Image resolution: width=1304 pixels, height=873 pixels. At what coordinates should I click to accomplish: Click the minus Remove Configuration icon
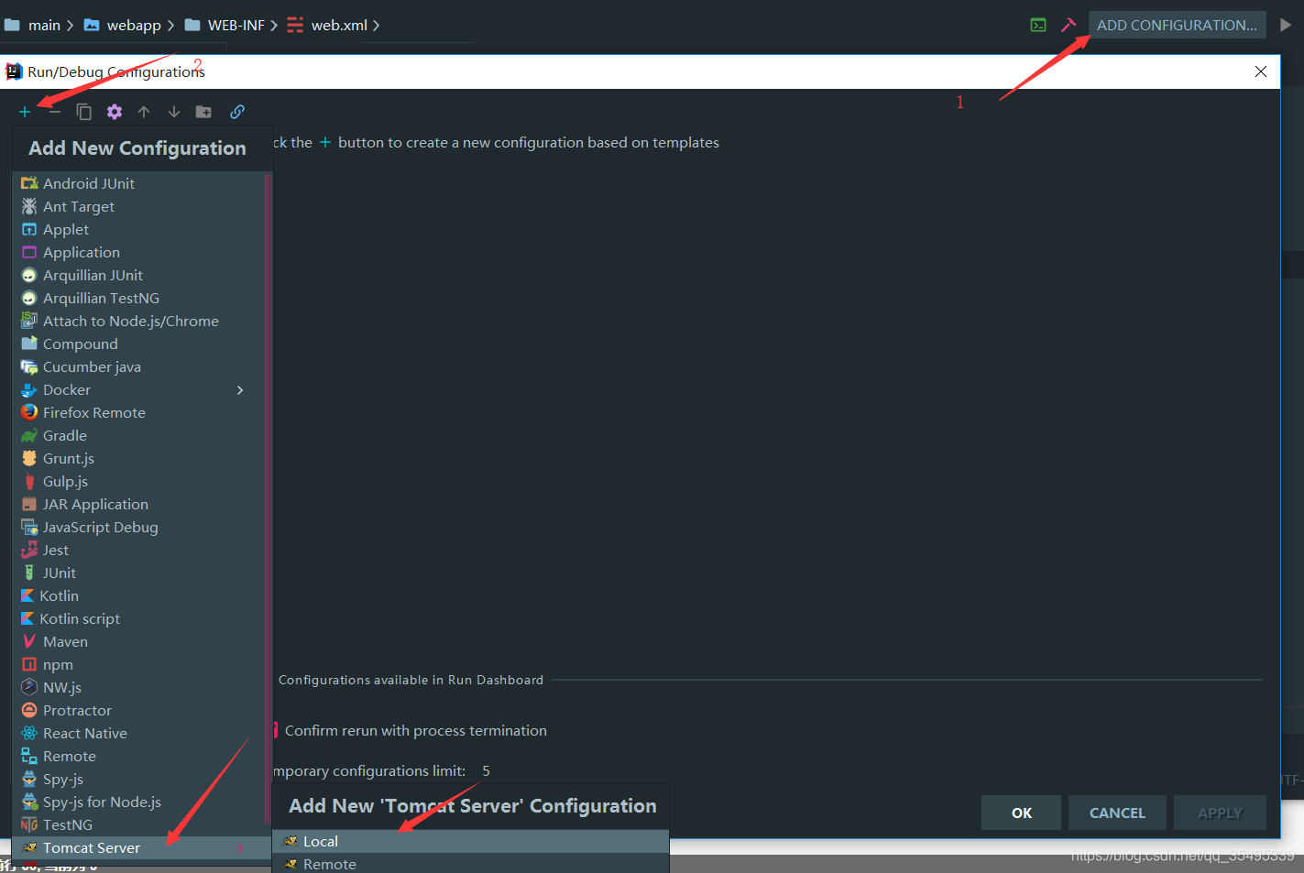tap(55, 112)
